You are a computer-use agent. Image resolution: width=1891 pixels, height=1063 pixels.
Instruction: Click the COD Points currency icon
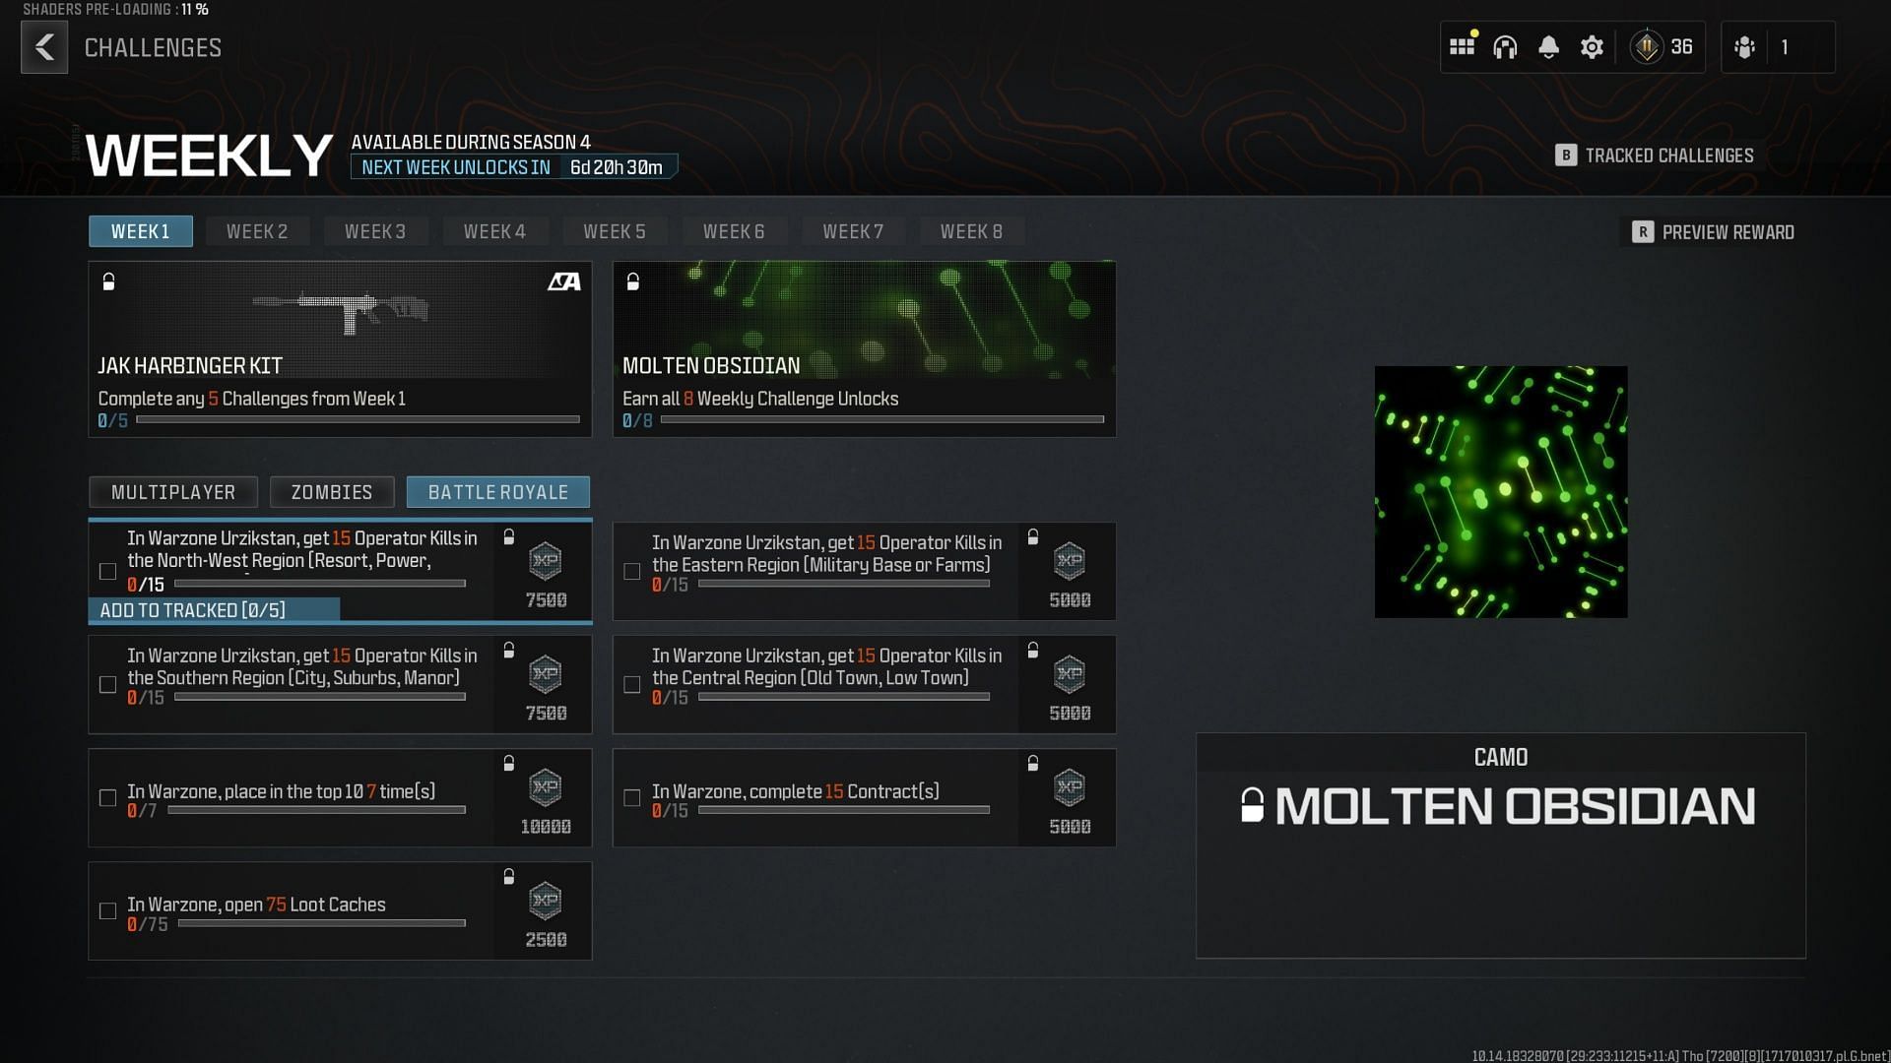pos(1646,46)
